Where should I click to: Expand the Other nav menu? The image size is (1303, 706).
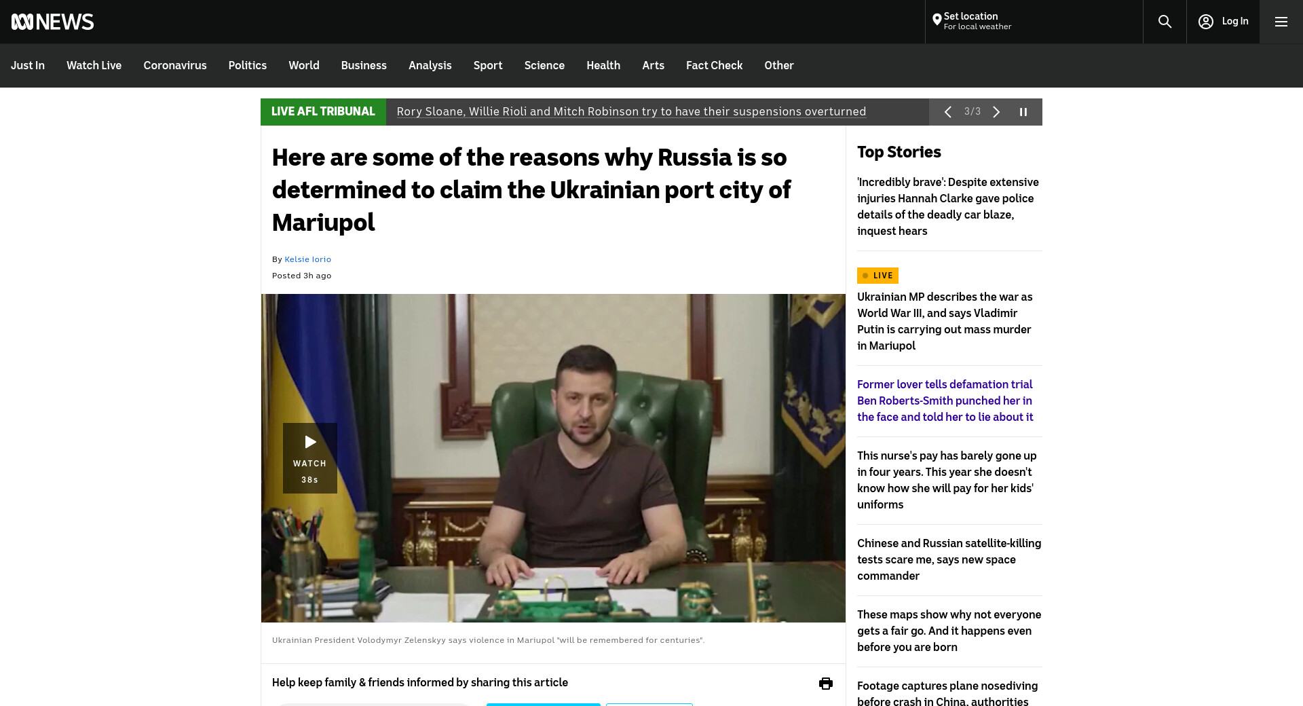point(778,66)
